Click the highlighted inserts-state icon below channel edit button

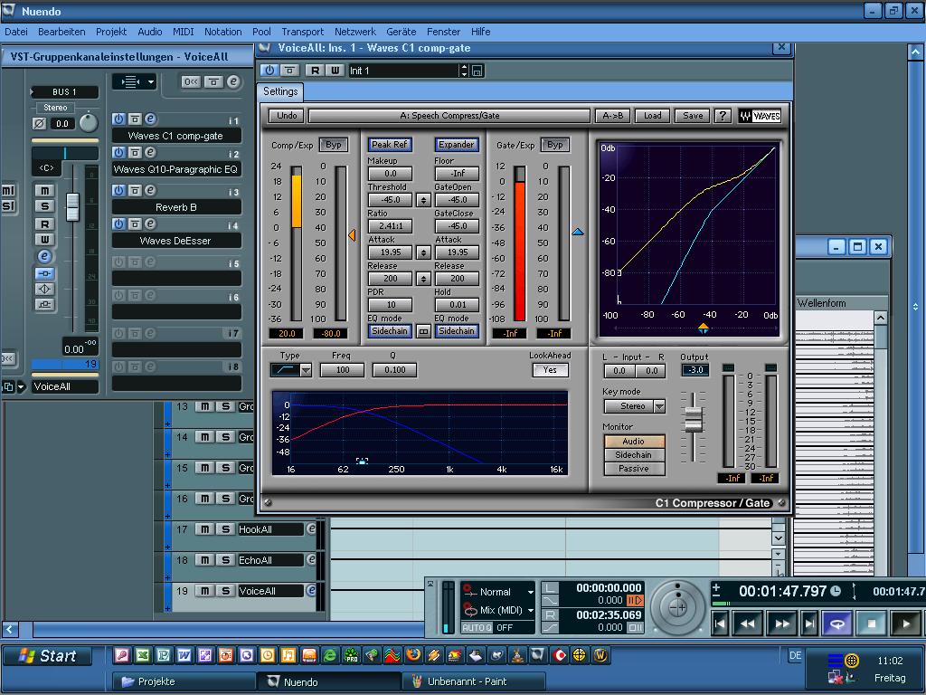click(x=44, y=273)
